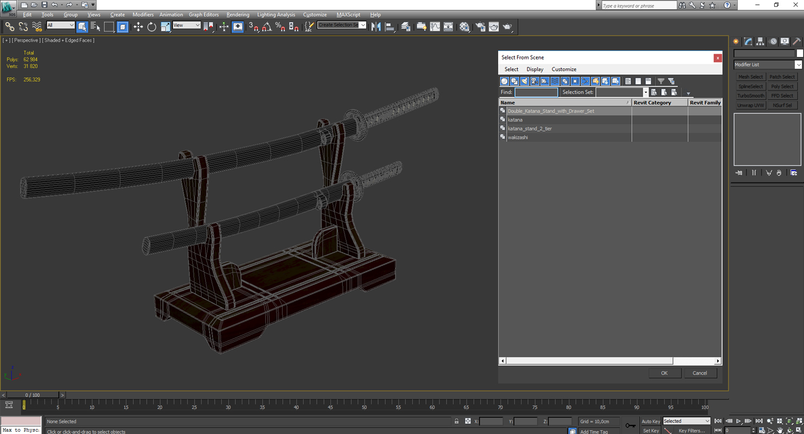
Task: Open Select by Name tool
Action: pyautogui.click(x=95, y=27)
